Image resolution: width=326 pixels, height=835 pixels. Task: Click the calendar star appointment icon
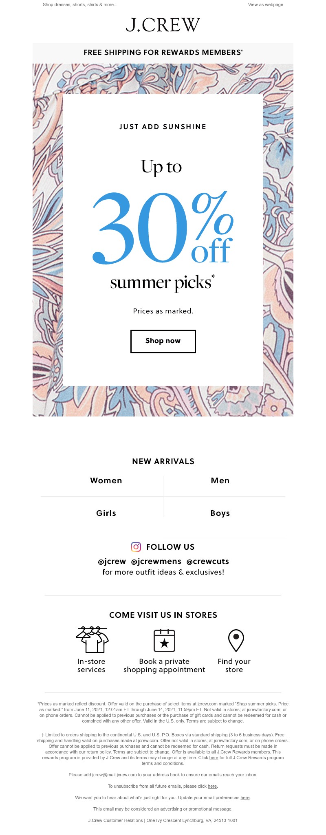tap(164, 640)
